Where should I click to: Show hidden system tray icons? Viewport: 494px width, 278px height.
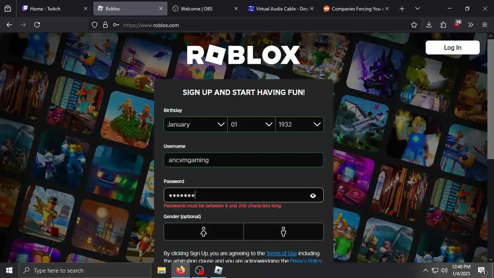pyautogui.click(x=425, y=270)
